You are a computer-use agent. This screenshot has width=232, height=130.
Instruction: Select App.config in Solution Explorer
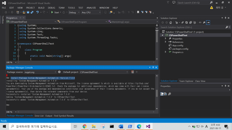point(178,45)
